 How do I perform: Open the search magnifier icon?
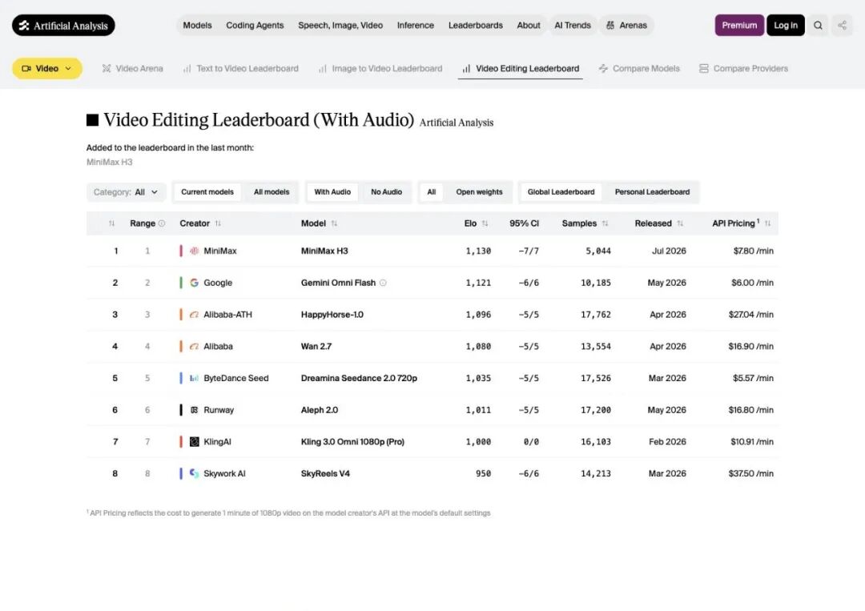(x=818, y=26)
